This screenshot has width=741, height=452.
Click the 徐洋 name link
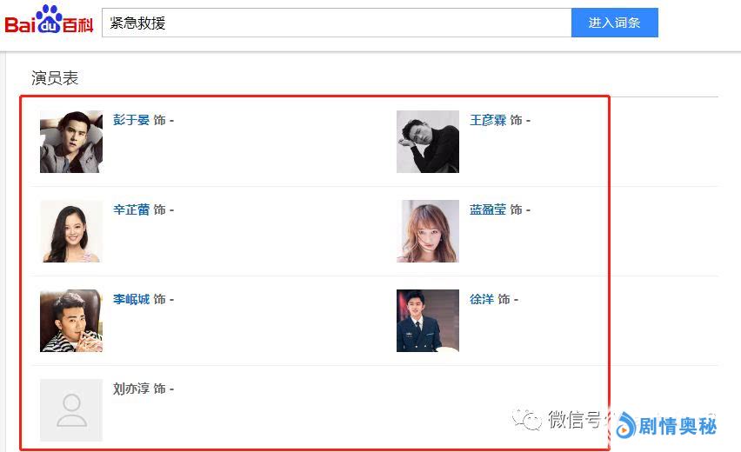coord(482,299)
